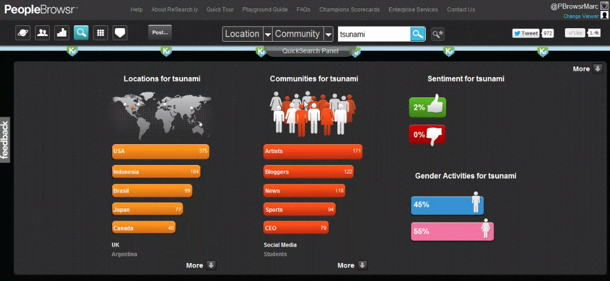Click the Change Viewer link

[581, 16]
